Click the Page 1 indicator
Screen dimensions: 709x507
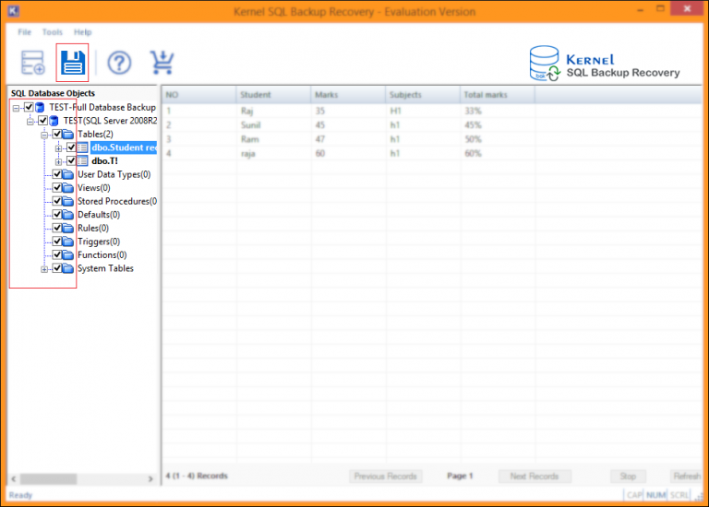pos(460,476)
